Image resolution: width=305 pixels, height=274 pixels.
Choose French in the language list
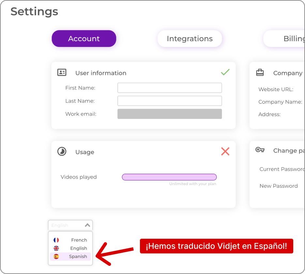70,240
